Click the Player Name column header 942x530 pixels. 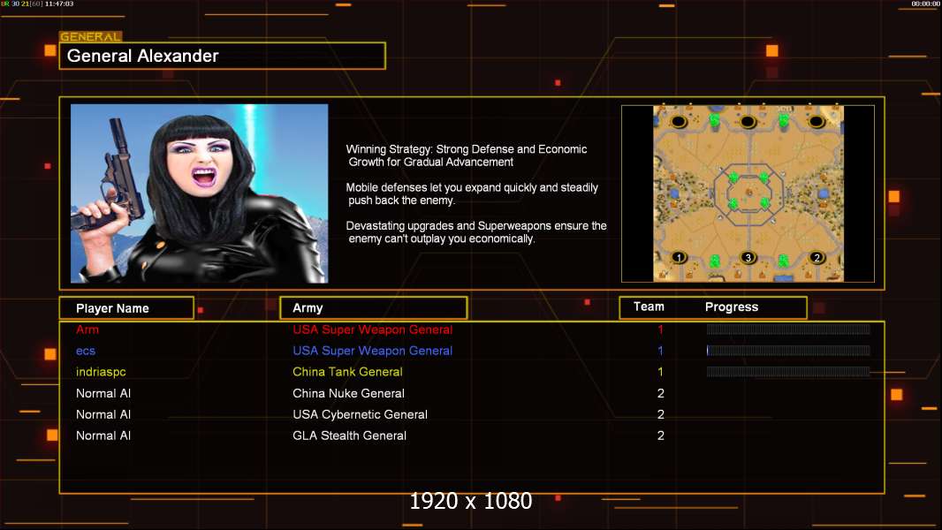[126, 308]
